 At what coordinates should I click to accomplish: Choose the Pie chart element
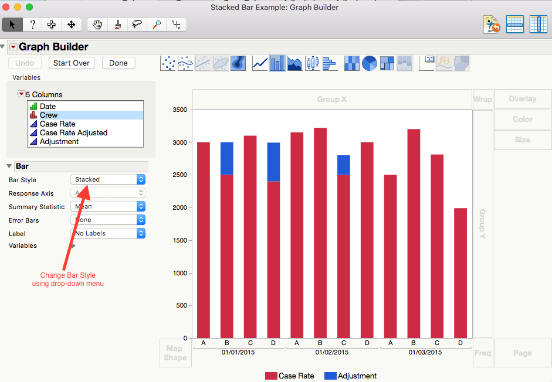[x=370, y=64]
